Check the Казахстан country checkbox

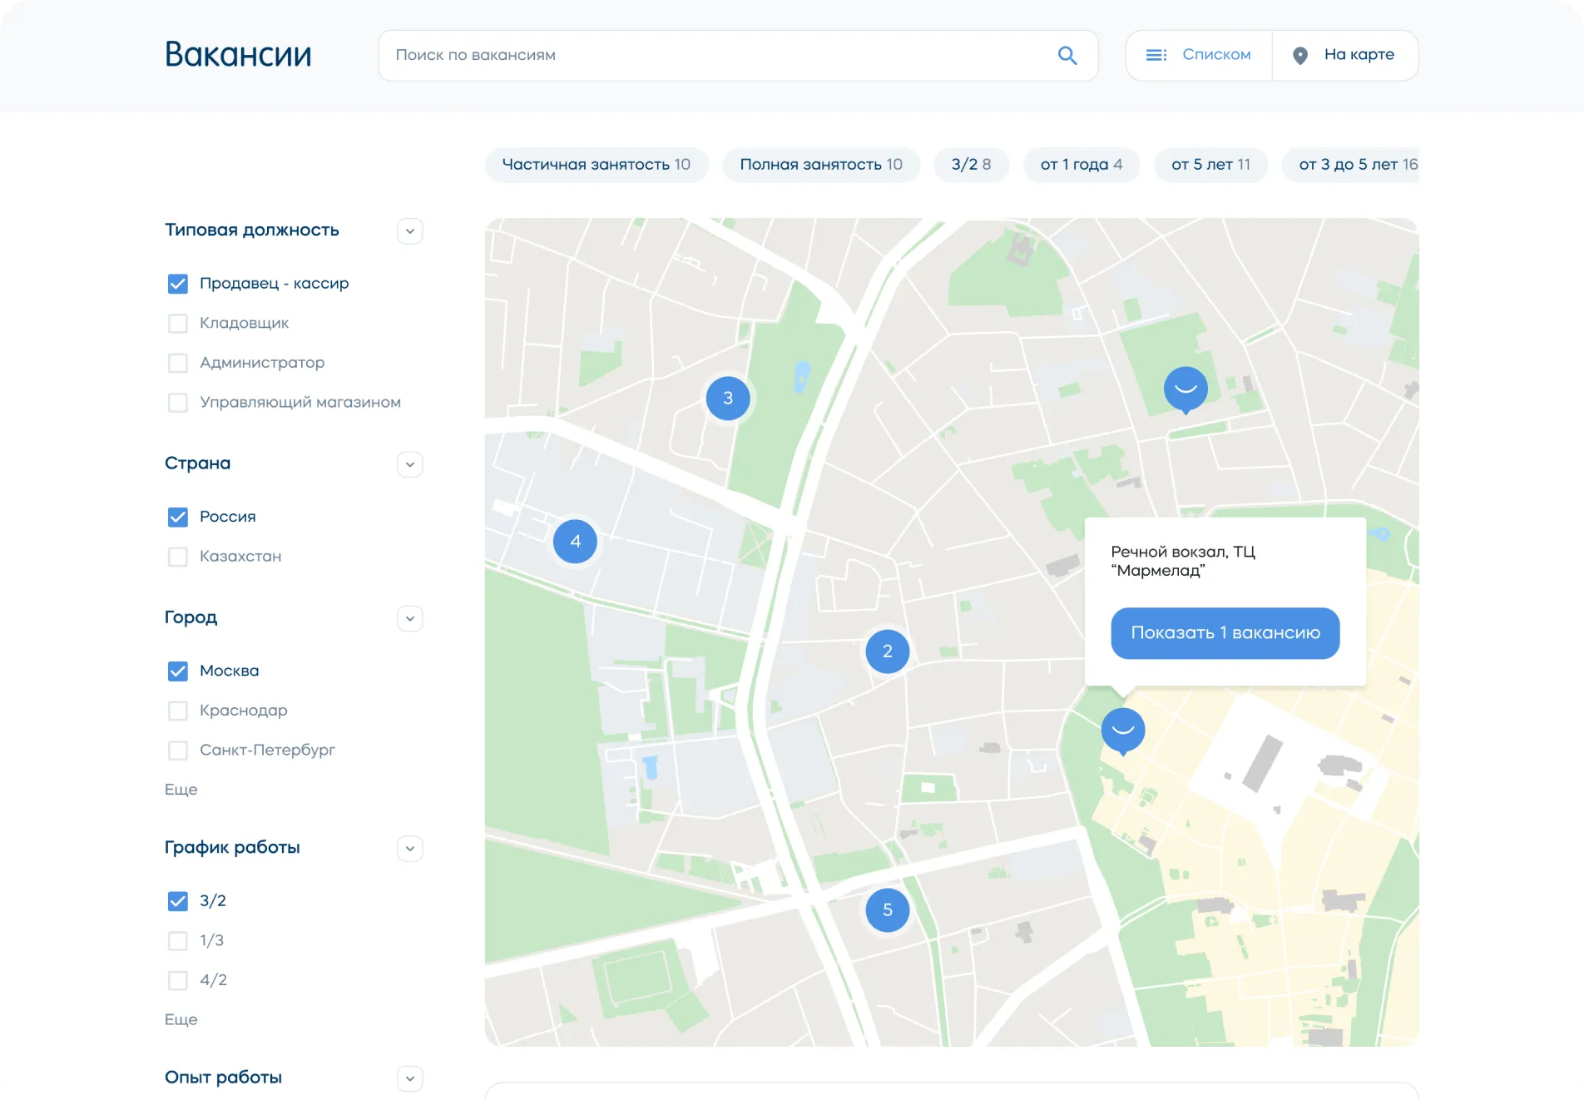(x=178, y=557)
